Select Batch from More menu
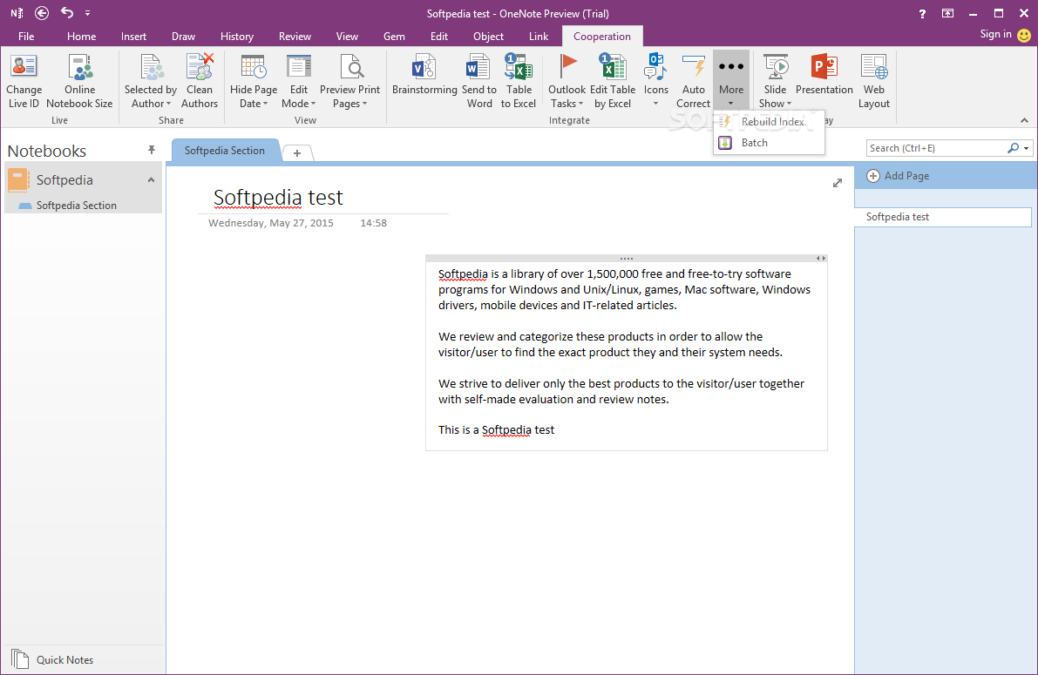This screenshot has width=1038, height=675. pyautogui.click(x=769, y=143)
